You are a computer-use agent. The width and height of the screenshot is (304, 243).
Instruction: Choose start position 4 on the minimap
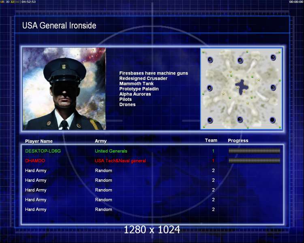pyautogui.click(x=210, y=88)
